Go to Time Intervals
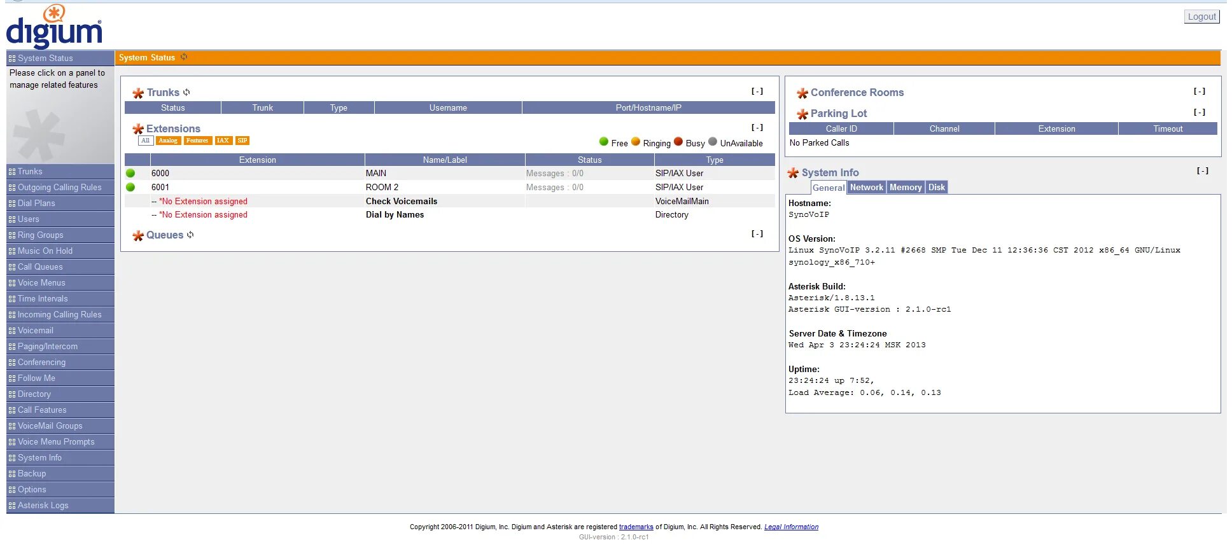Viewport: 1232px width, 547px height. click(60, 299)
